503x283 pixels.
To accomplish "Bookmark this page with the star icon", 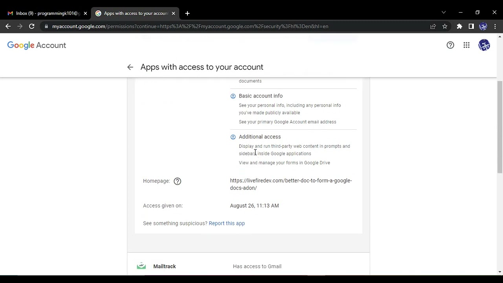I will click(x=445, y=26).
